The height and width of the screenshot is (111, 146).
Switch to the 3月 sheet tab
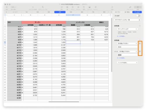pyautogui.click(x=49, y=12)
